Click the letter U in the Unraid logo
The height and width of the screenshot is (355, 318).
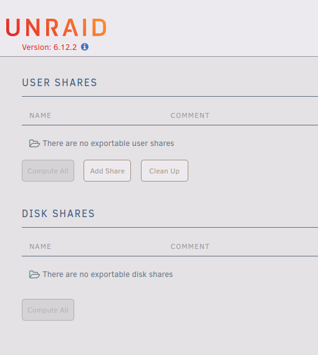(13, 27)
